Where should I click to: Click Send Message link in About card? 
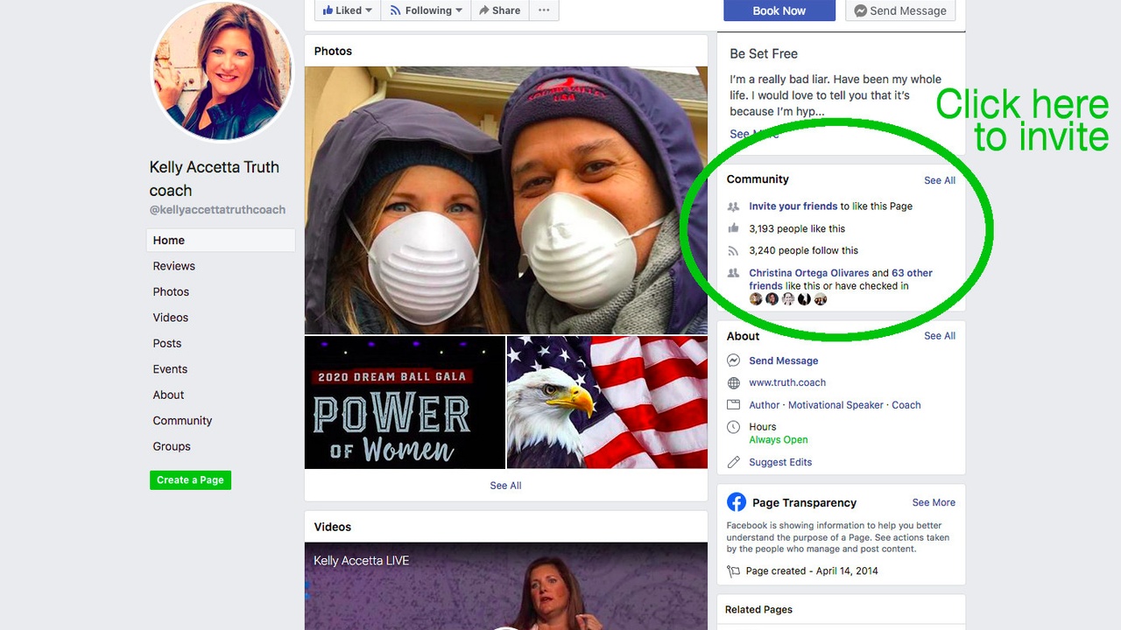(x=784, y=360)
